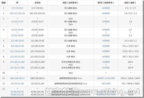The image size is (144, 98).
Task: Select the 2.7 time value in hop 4
Action: click(x=130, y=30)
